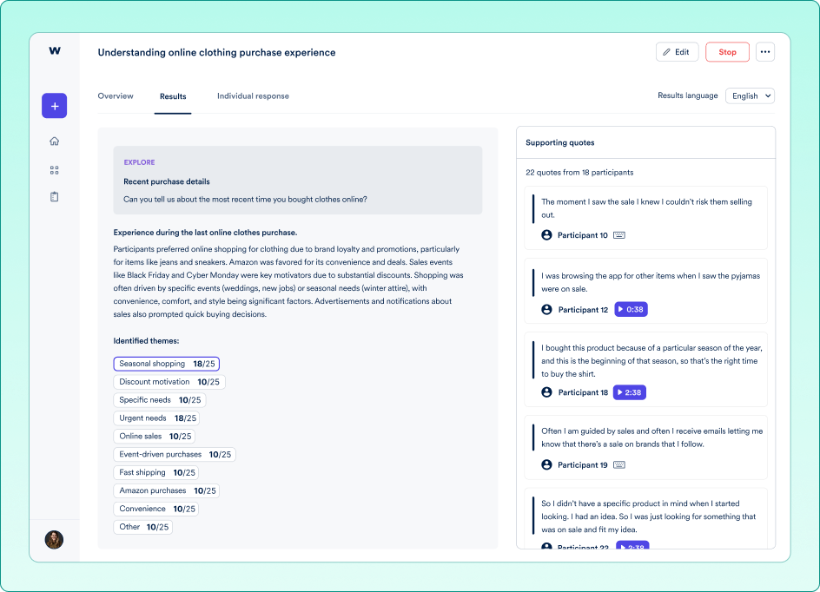Click the Participant 19 name

coord(583,465)
